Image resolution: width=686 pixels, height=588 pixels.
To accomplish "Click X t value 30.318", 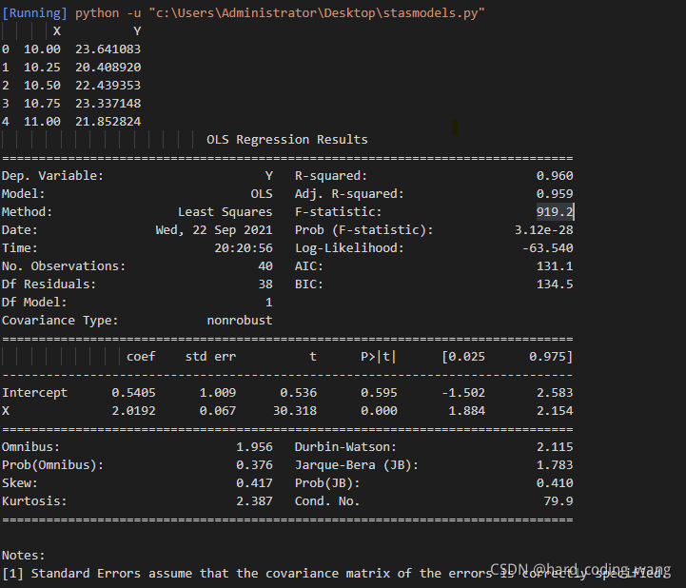I will click(295, 410).
